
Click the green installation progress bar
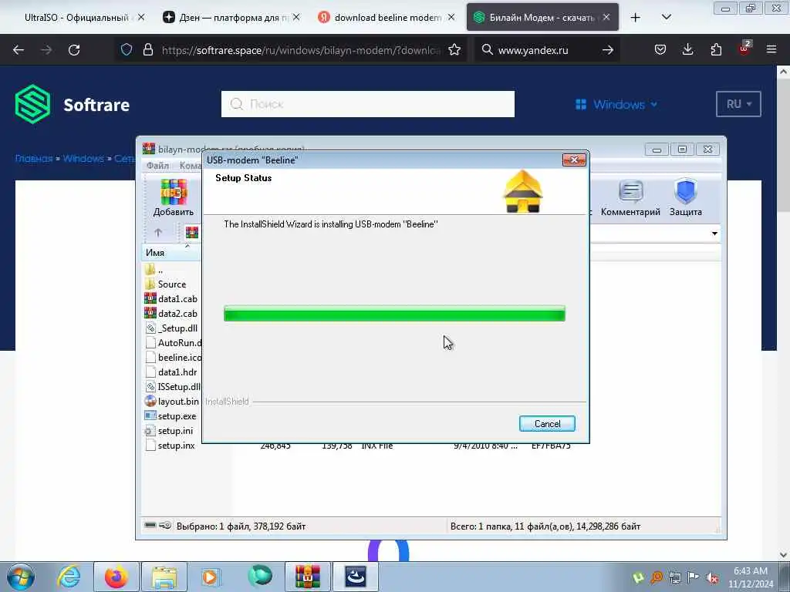click(x=394, y=314)
